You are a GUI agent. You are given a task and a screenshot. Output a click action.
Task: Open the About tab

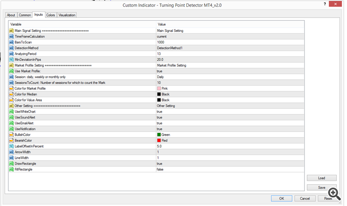point(11,15)
